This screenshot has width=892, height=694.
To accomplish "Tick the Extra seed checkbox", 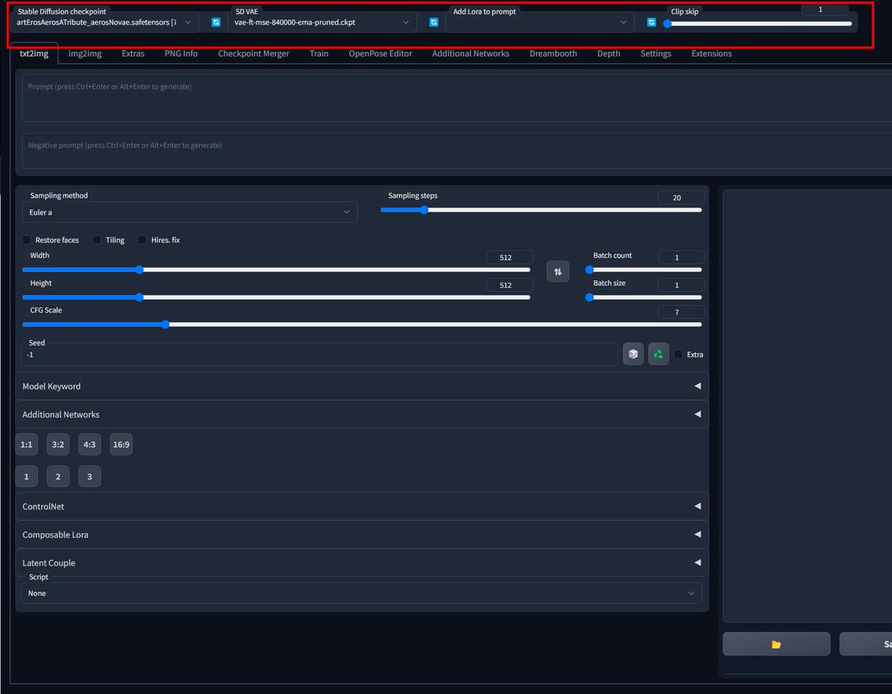I will [x=678, y=354].
